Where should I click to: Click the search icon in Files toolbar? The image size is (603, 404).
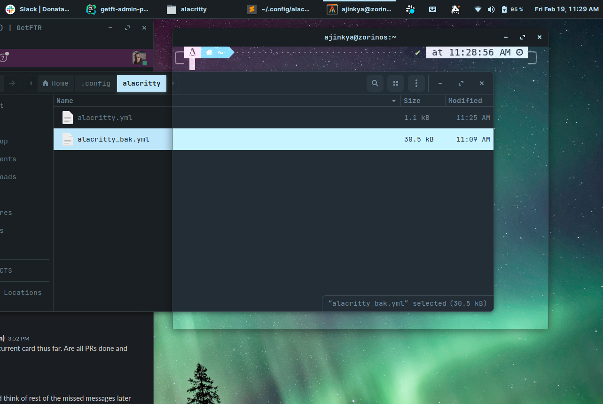click(x=375, y=83)
